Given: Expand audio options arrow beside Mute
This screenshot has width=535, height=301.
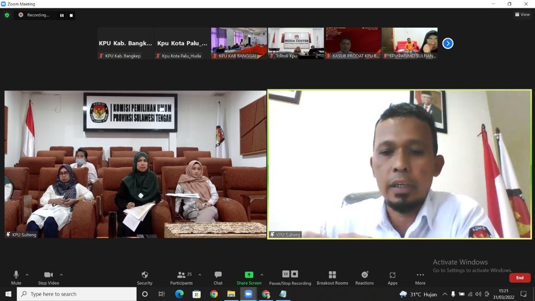Looking at the screenshot, I should pos(27,274).
